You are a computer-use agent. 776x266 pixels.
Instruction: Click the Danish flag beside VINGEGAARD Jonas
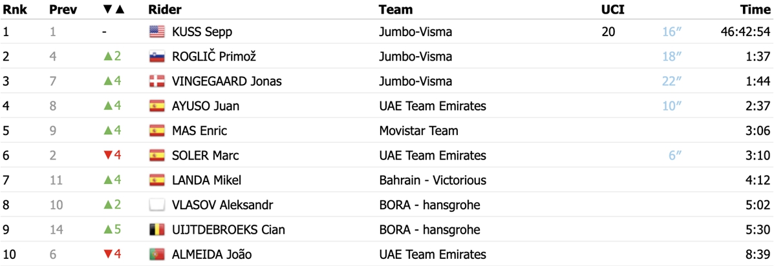(x=156, y=81)
